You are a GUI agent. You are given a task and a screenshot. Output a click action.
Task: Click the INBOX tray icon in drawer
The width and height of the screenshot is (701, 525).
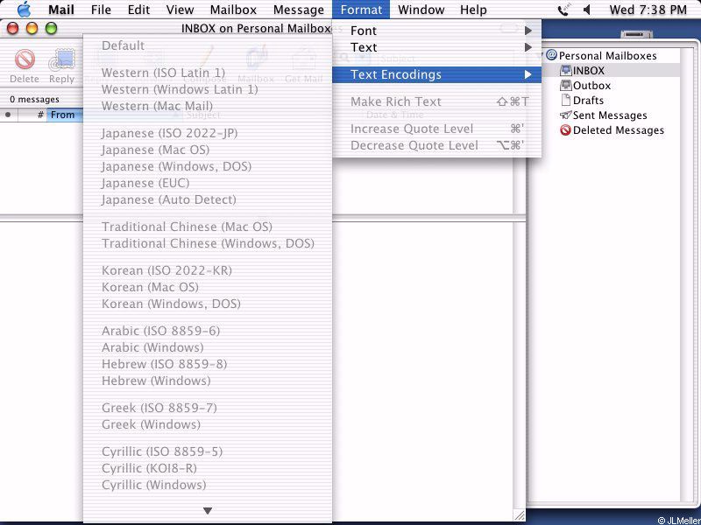565,70
